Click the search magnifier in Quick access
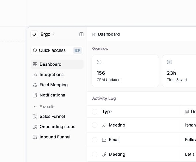 coord(35,50)
